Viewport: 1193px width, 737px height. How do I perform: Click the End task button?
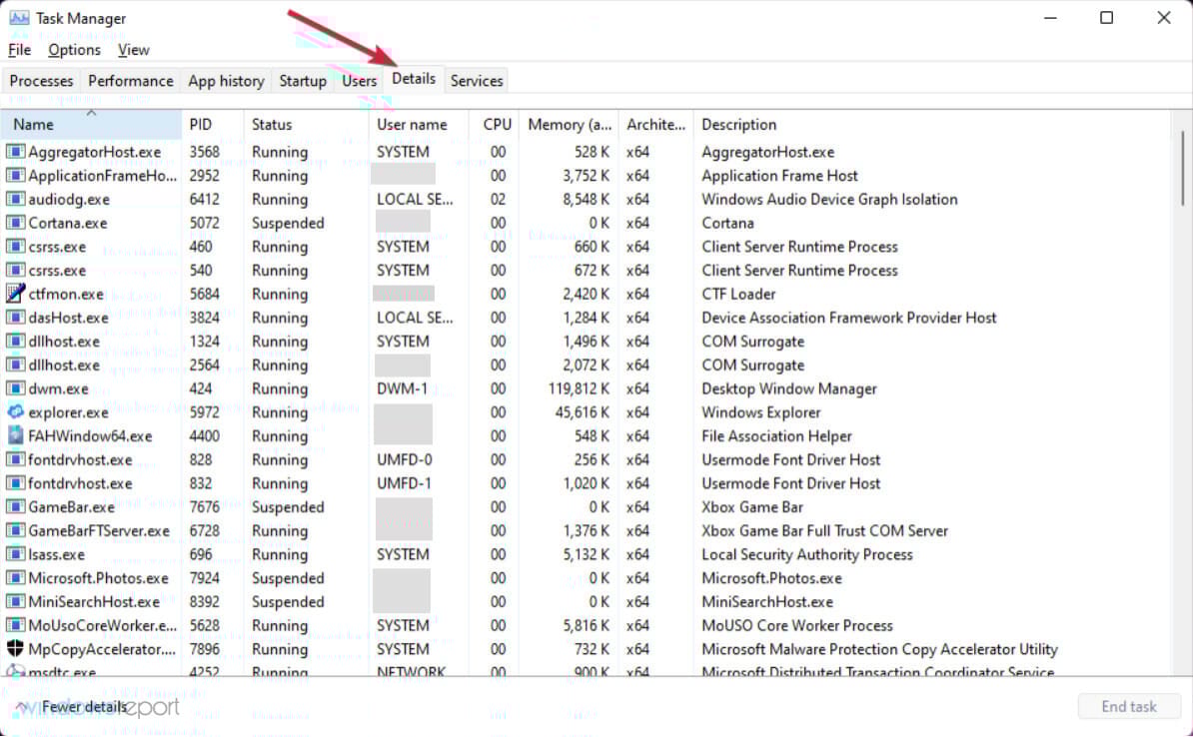[1129, 706]
